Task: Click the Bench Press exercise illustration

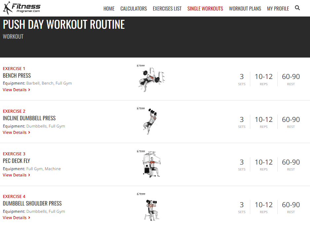Action: [151, 79]
